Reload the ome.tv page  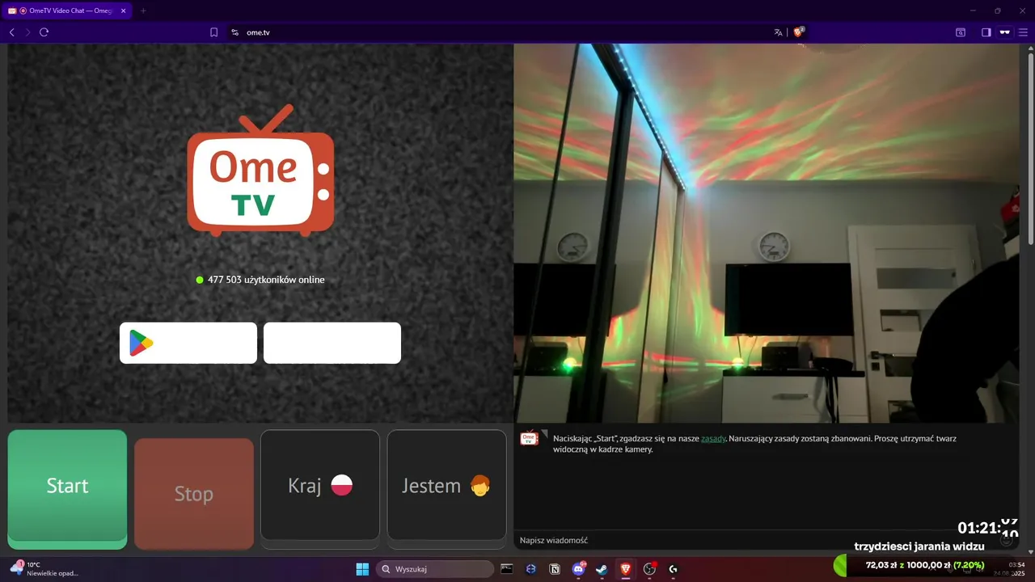[x=44, y=32]
